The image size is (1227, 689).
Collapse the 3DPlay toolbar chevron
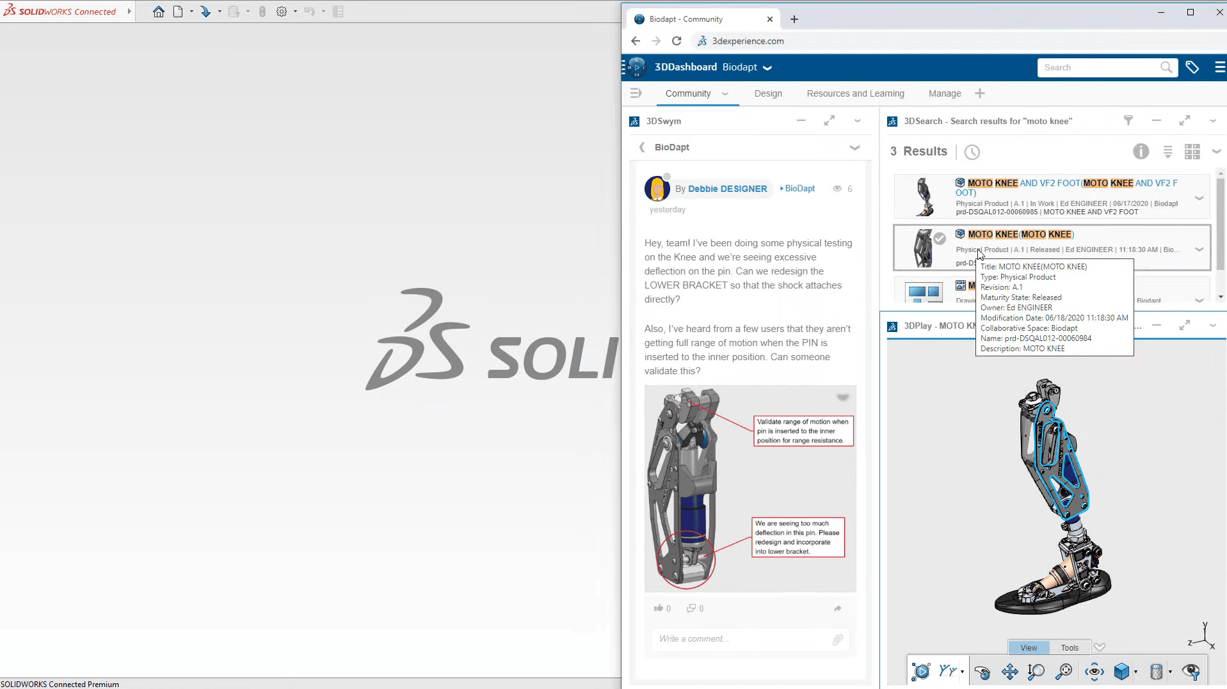click(1100, 647)
